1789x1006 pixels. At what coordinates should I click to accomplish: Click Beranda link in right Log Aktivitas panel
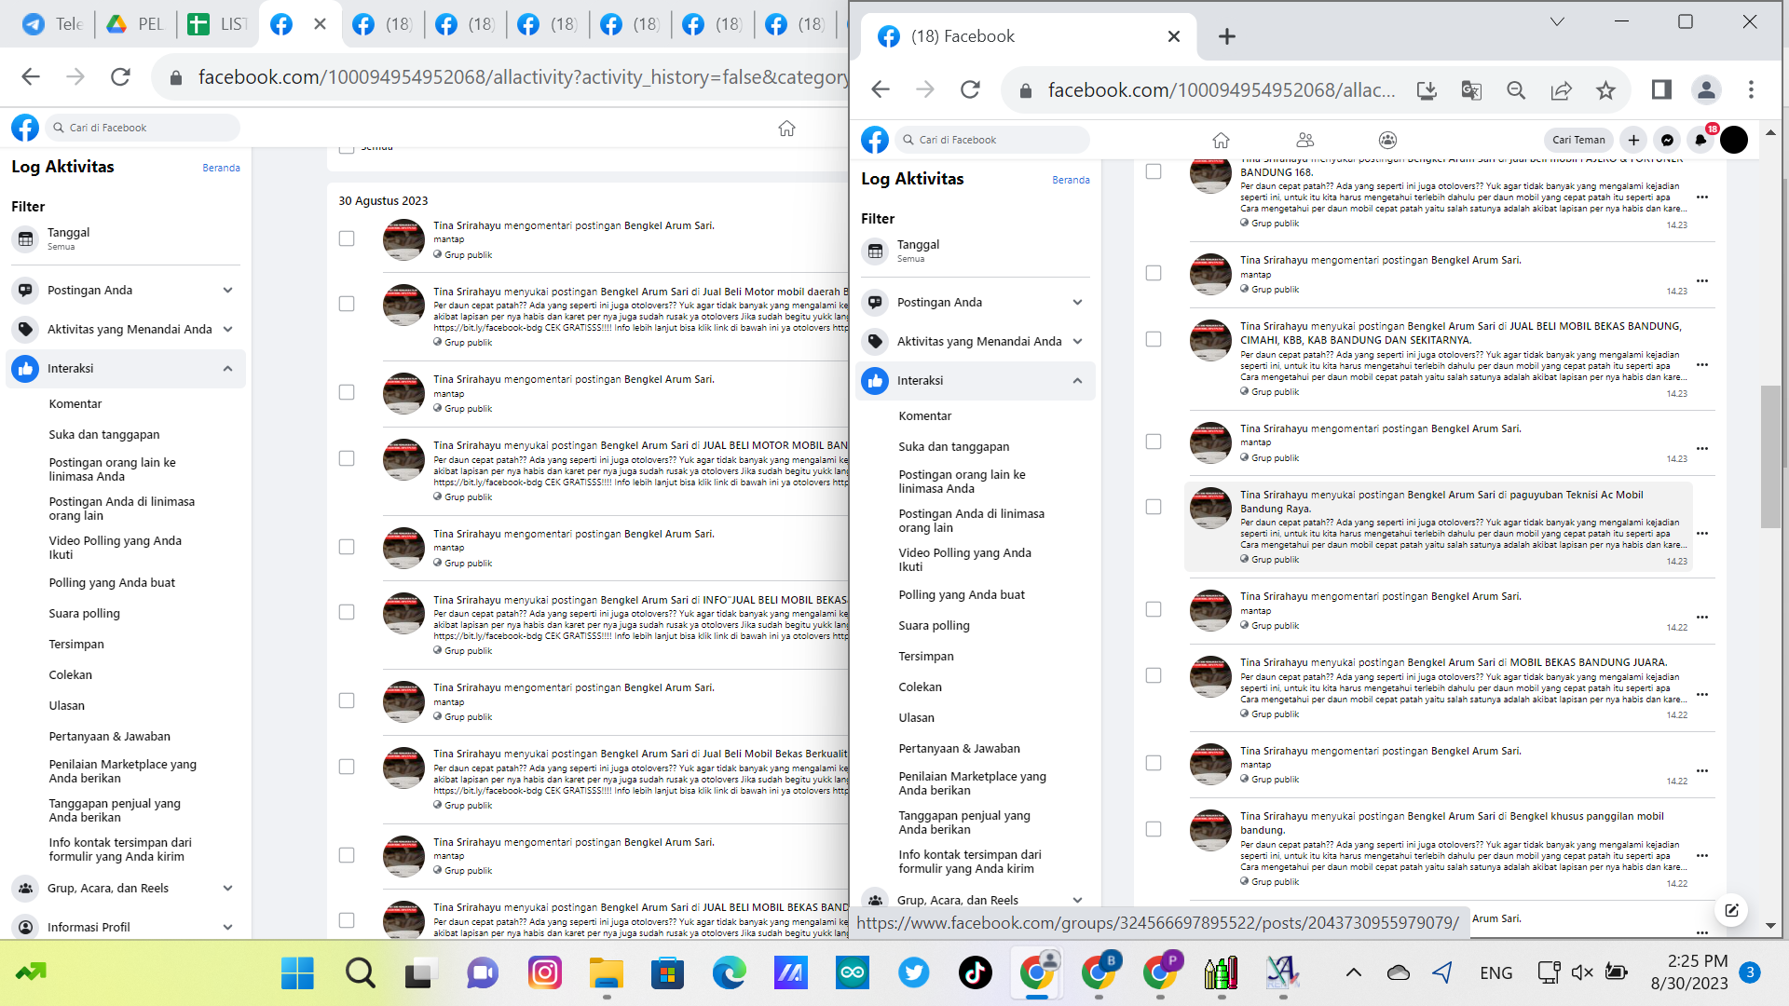1071,180
